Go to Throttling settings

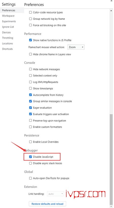tap(8, 38)
